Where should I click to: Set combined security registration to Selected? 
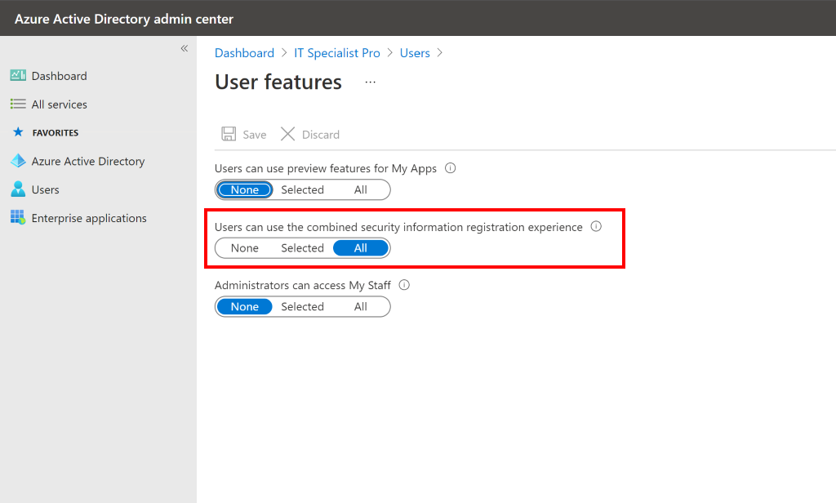(x=302, y=248)
